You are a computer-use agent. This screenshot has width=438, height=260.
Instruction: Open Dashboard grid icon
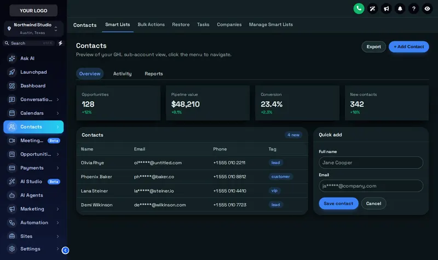coord(11,86)
